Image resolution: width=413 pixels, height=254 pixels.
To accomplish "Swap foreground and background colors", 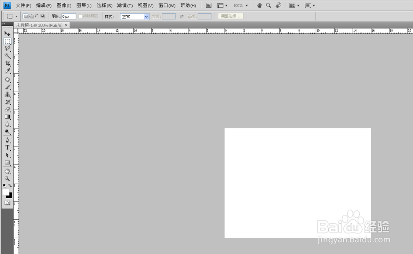I will click(x=10, y=186).
